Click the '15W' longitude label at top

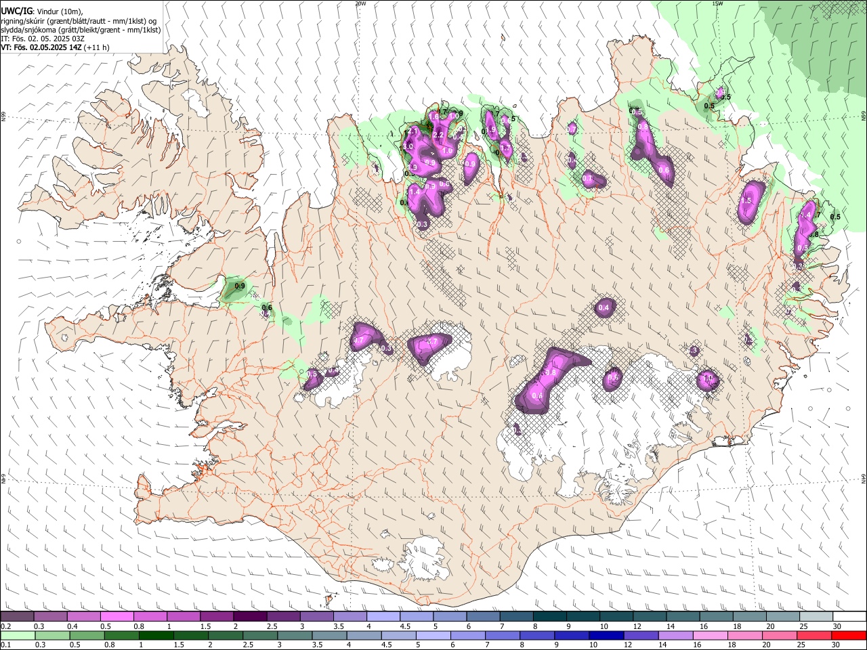718,3
